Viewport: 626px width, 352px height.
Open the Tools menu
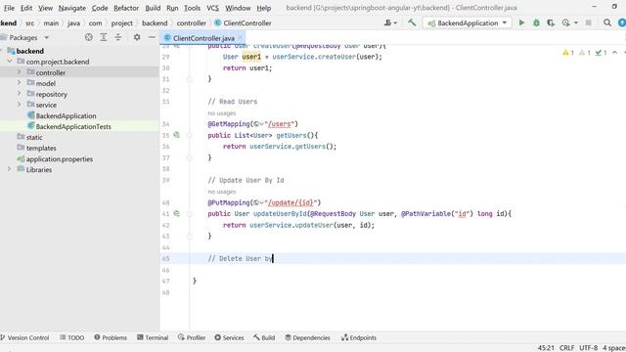pos(192,8)
